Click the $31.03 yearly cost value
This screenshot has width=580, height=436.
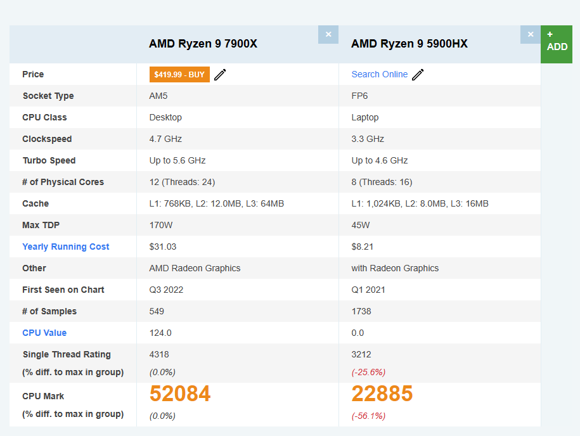pos(163,247)
